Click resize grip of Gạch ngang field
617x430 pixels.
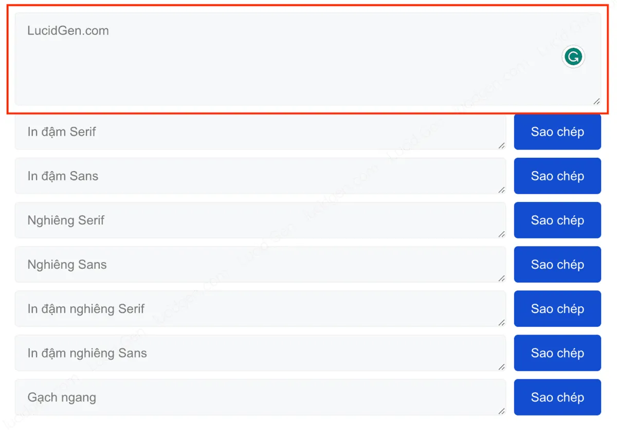[x=501, y=410]
